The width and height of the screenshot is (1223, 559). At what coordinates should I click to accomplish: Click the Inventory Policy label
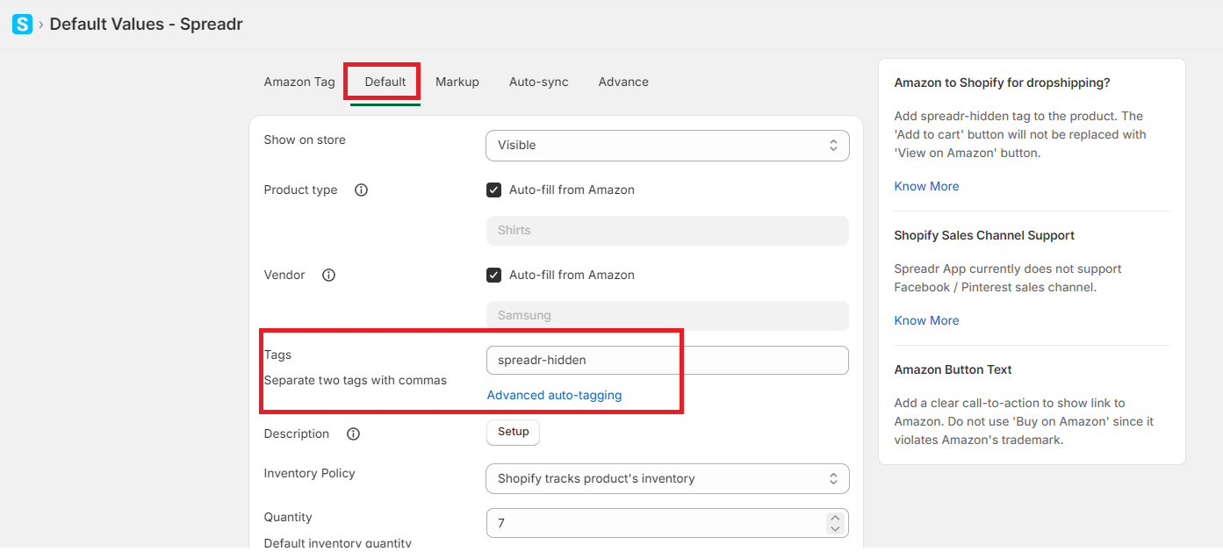[x=309, y=473]
